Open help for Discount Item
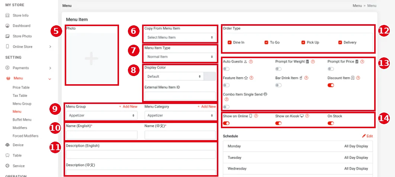The image size is (395, 177). coord(358,78)
